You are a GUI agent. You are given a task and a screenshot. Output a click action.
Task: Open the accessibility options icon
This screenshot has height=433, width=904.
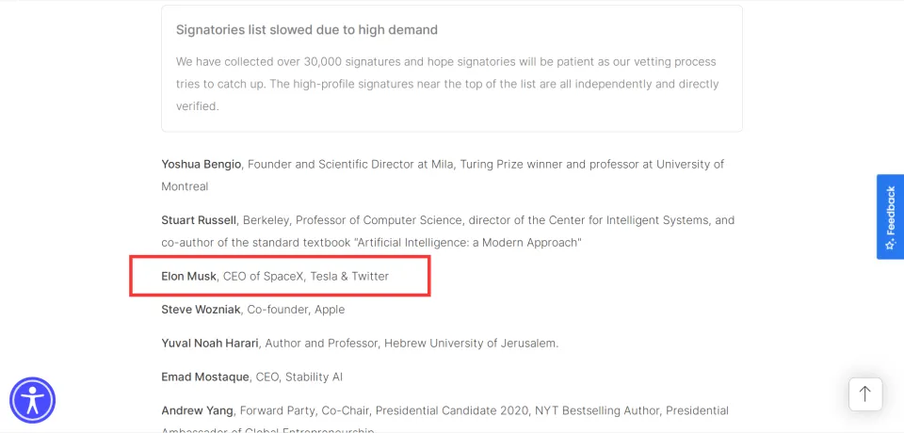pyautogui.click(x=33, y=400)
